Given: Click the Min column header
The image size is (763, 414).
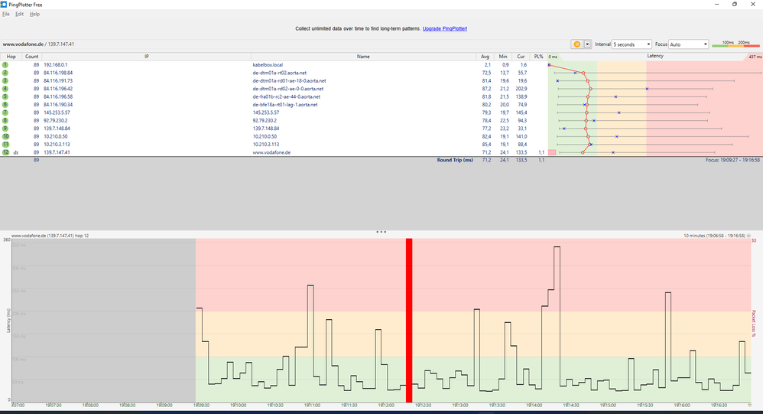Looking at the screenshot, I should (x=502, y=57).
